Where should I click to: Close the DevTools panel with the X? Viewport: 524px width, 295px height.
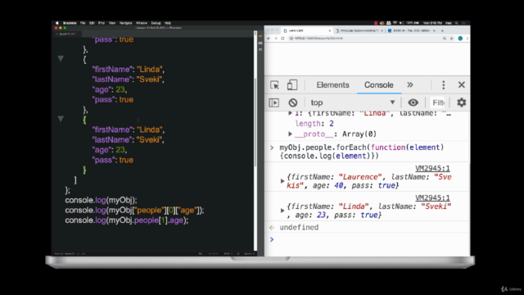[x=462, y=85]
